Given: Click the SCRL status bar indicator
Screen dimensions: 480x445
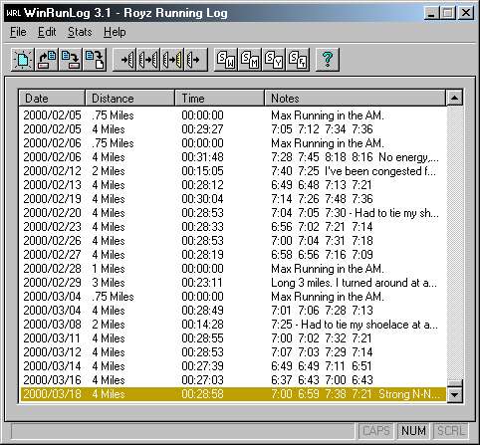Looking at the screenshot, I should tap(450, 431).
